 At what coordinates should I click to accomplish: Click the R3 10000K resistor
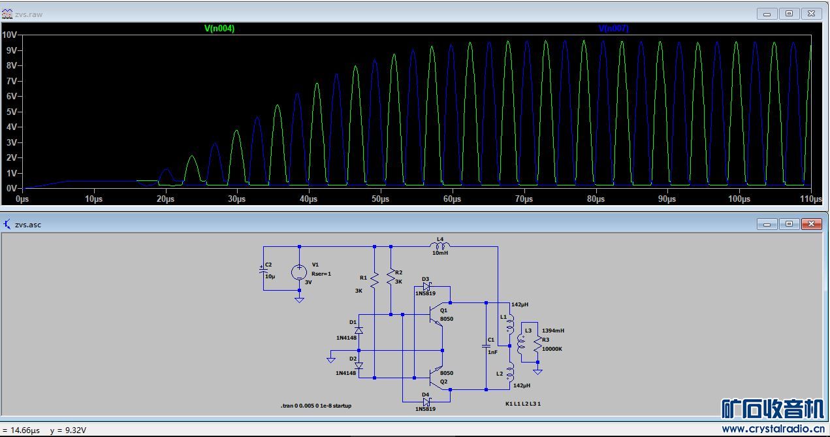click(x=537, y=343)
